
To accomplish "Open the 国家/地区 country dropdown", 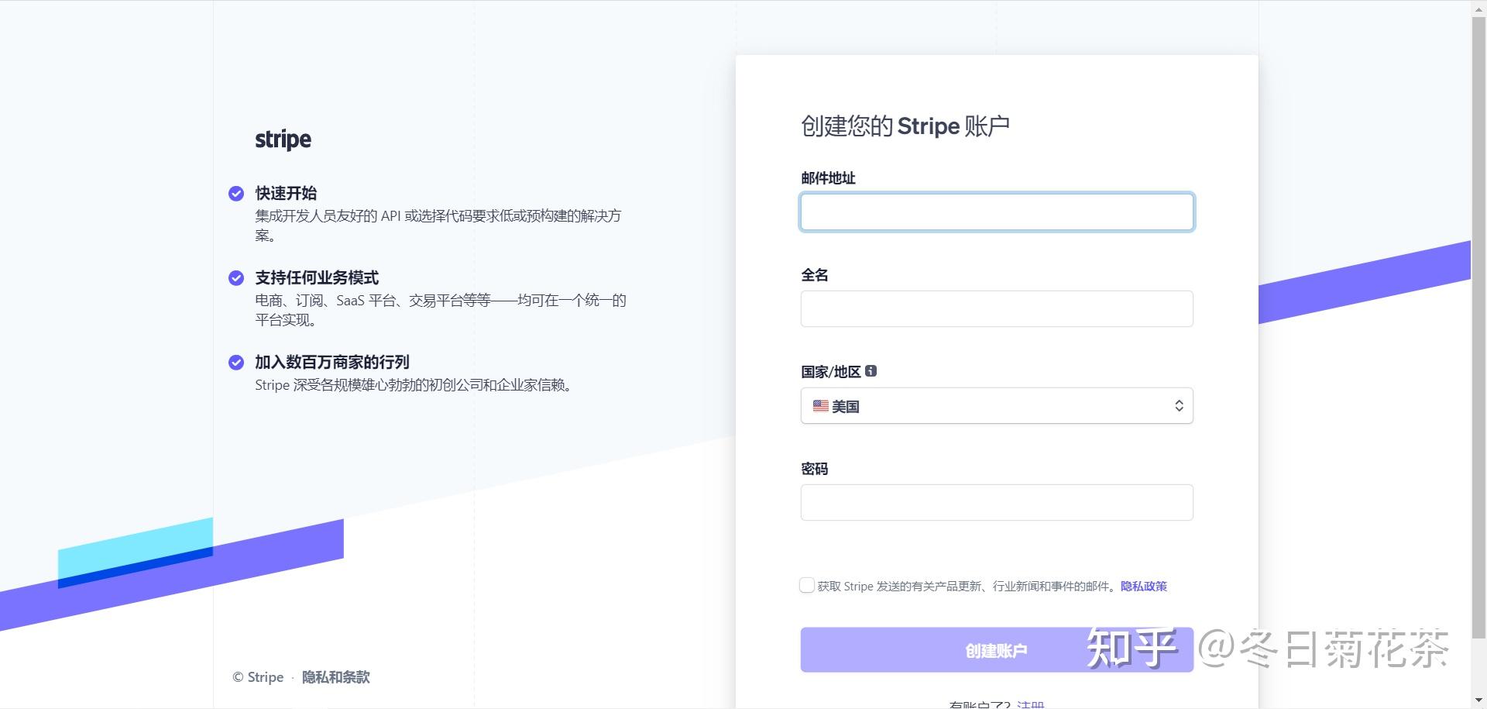I will tap(997, 405).
